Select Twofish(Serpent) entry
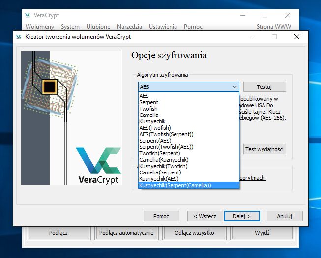This screenshot has height=258, width=321. (x=189, y=153)
